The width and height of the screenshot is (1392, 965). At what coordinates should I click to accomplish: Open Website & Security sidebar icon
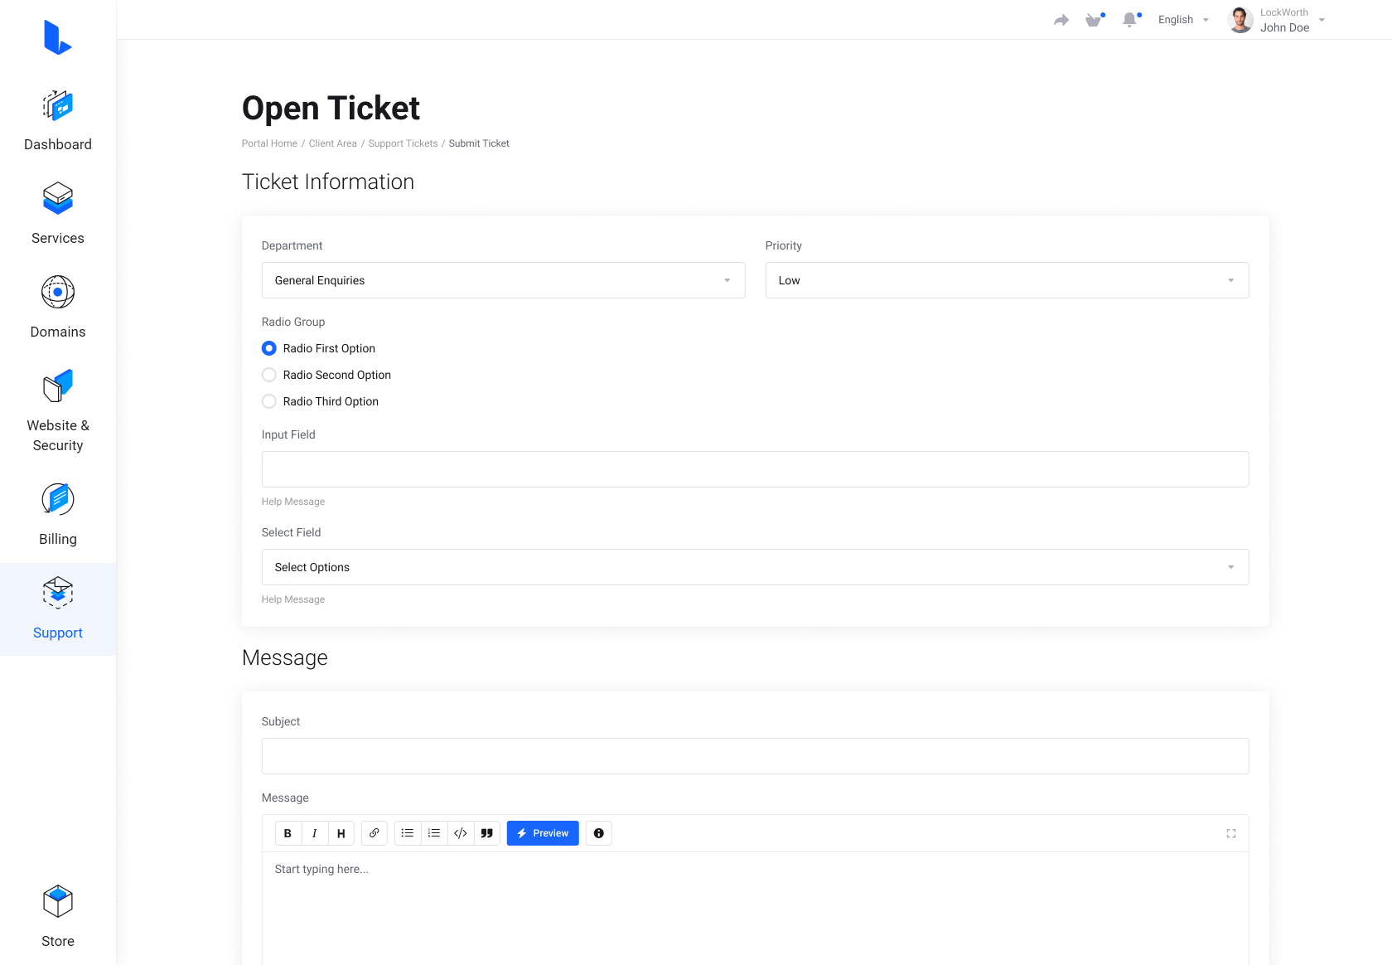58,386
